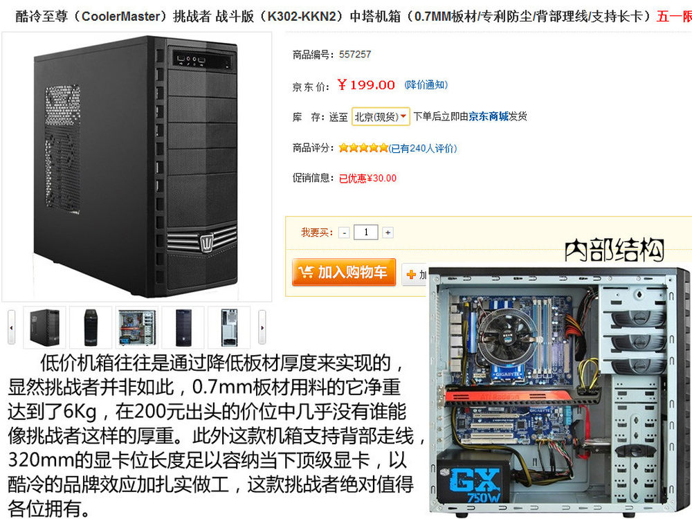Click the 加入购物车 button
The image size is (692, 519).
point(344,272)
